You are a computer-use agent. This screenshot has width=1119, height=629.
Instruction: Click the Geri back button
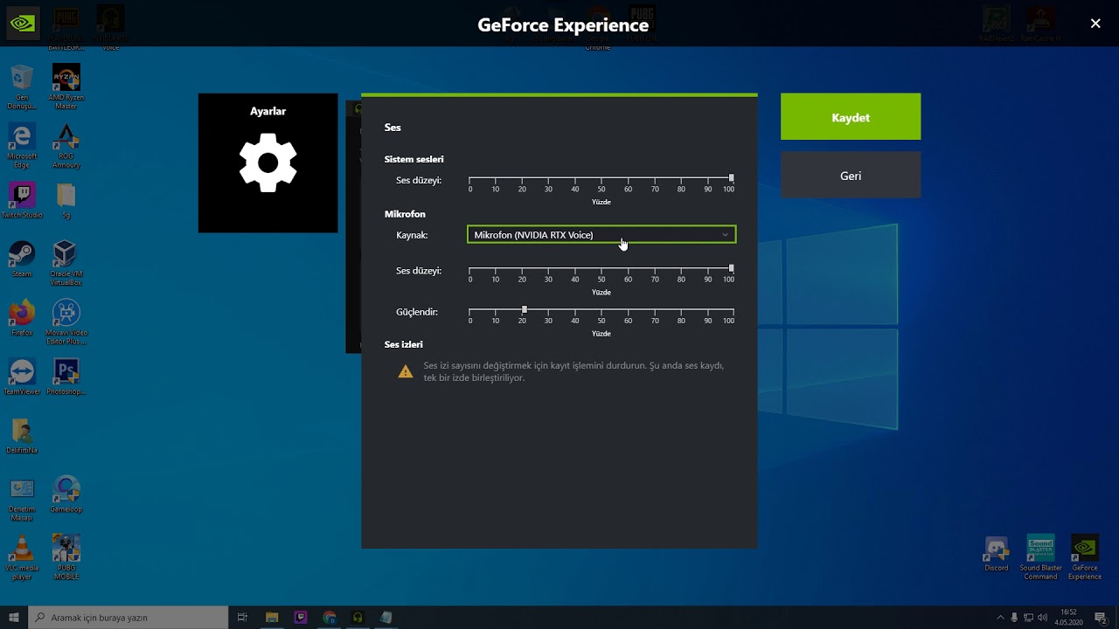pyautogui.click(x=851, y=176)
